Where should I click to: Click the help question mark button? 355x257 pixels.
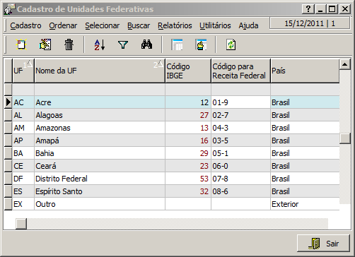[308, 9]
